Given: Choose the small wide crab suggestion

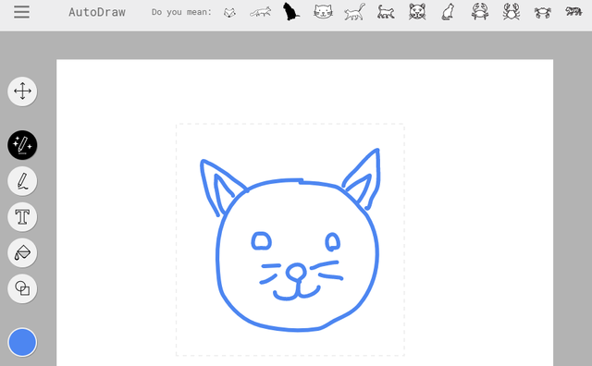Looking at the screenshot, I should click(543, 12).
